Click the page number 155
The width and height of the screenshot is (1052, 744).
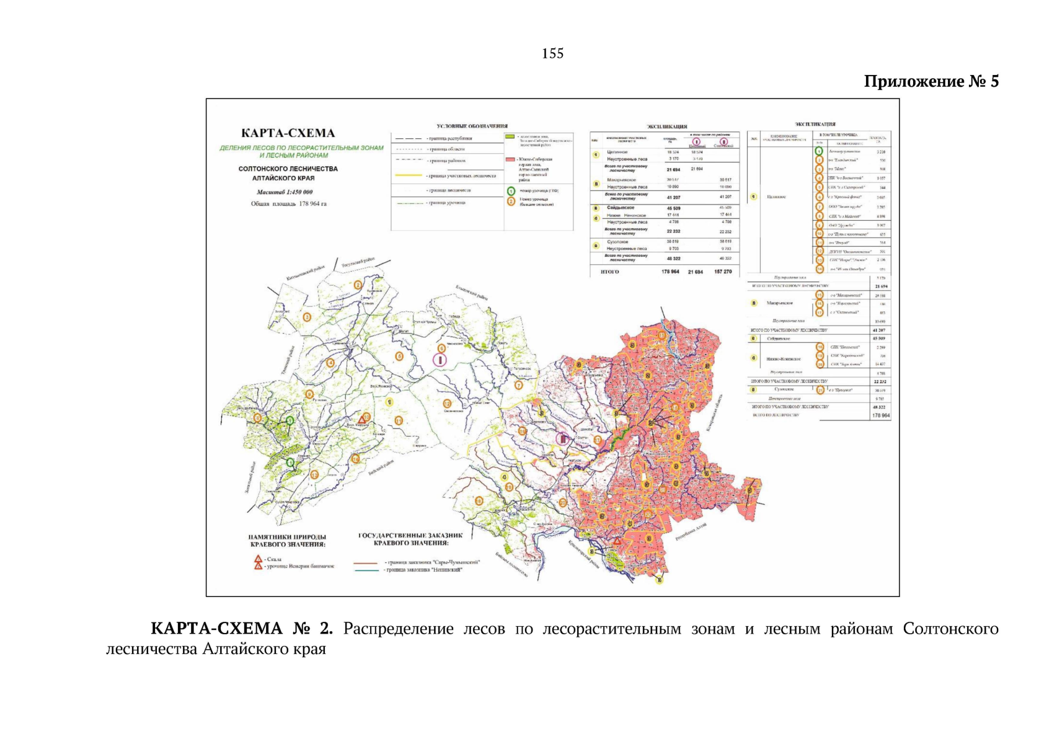point(552,54)
